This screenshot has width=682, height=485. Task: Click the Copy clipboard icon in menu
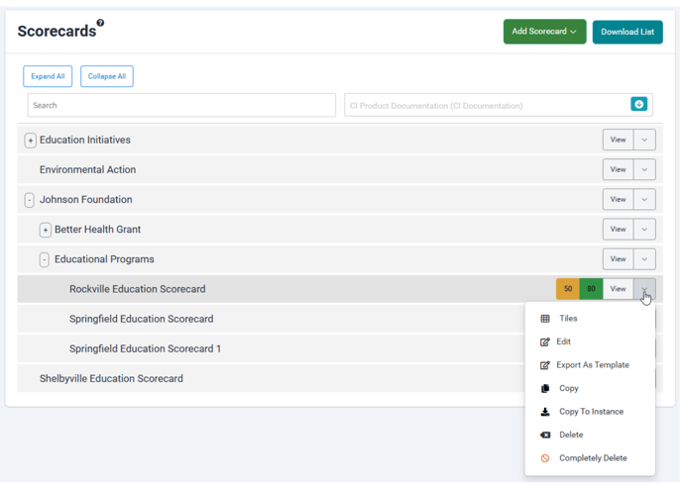click(545, 388)
